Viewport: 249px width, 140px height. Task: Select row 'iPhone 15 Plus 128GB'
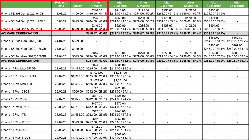pos(124,120)
